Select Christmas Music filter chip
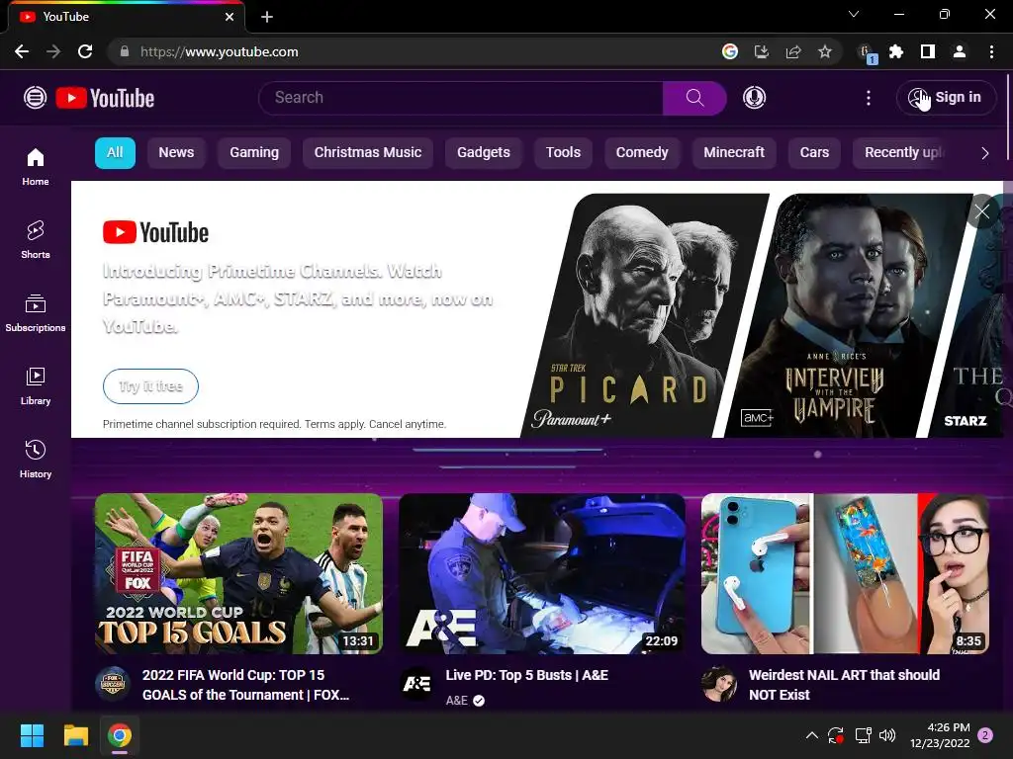This screenshot has height=759, width=1013. (x=368, y=153)
